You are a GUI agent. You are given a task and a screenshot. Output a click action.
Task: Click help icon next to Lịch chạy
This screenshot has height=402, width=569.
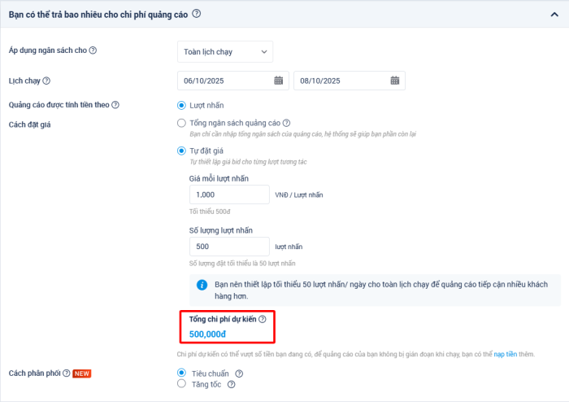click(46, 81)
